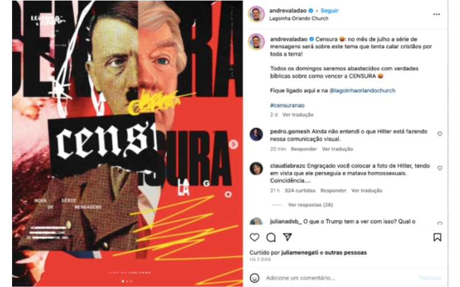Go to next carousel image arrow
The image size is (460, 287).
pyautogui.click(x=233, y=144)
